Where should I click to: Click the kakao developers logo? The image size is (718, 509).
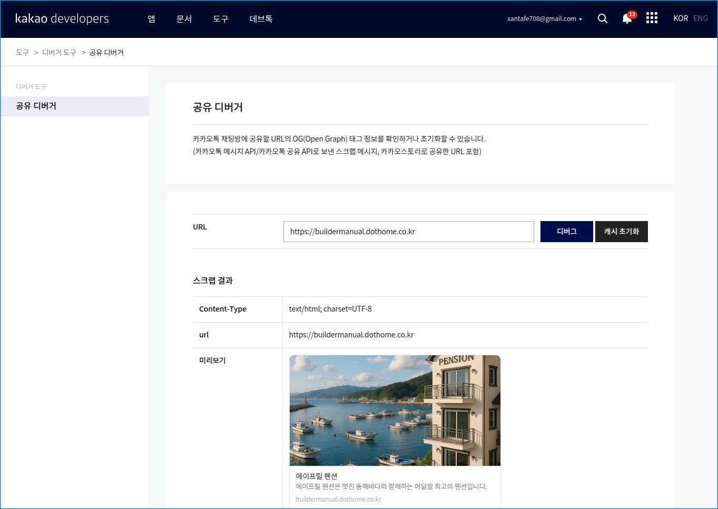(62, 18)
